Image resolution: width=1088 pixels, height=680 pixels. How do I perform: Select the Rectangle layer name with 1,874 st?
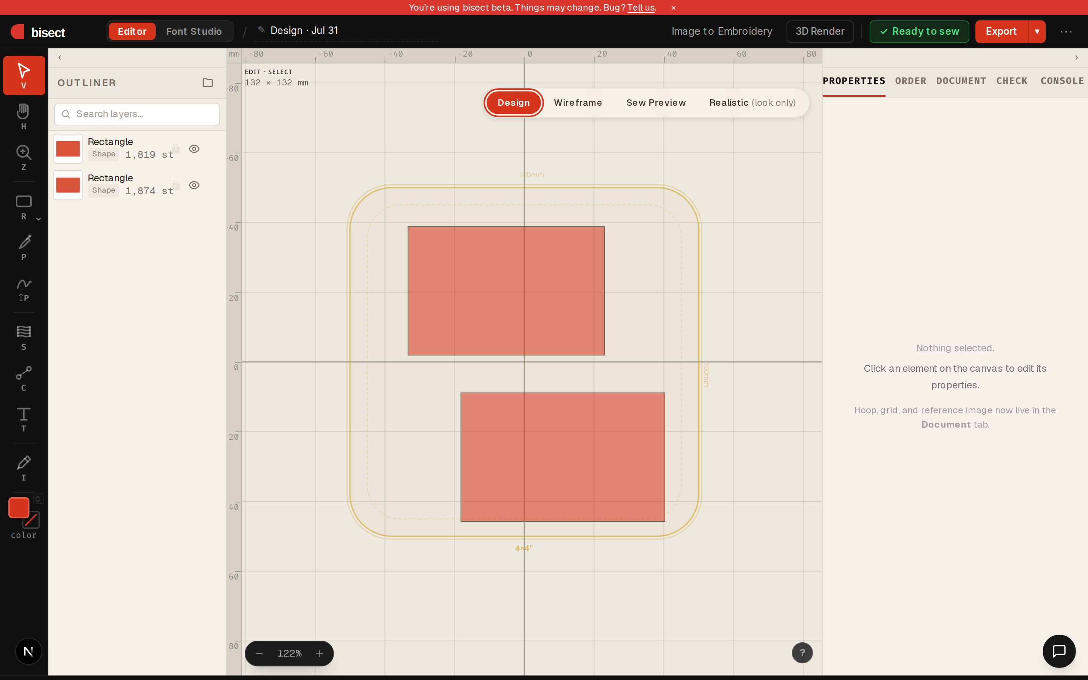click(110, 178)
